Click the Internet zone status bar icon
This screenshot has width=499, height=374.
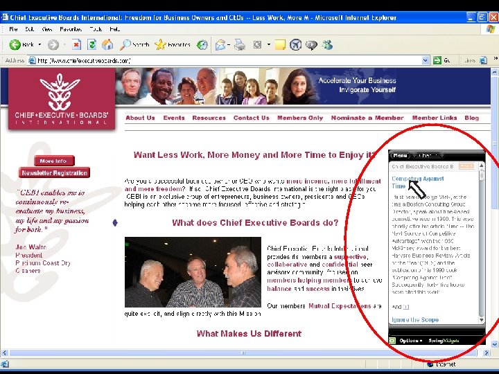[430, 364]
